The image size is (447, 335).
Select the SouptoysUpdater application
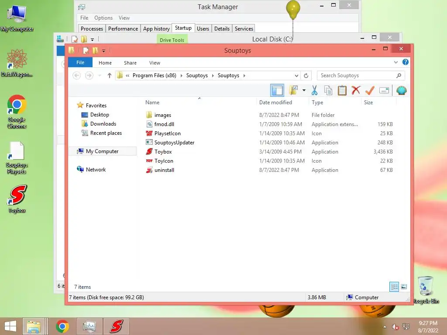[174, 143]
